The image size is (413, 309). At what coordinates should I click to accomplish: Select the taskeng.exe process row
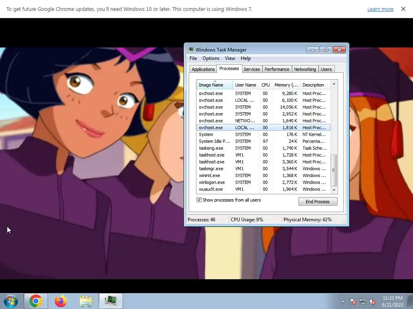click(x=263, y=148)
